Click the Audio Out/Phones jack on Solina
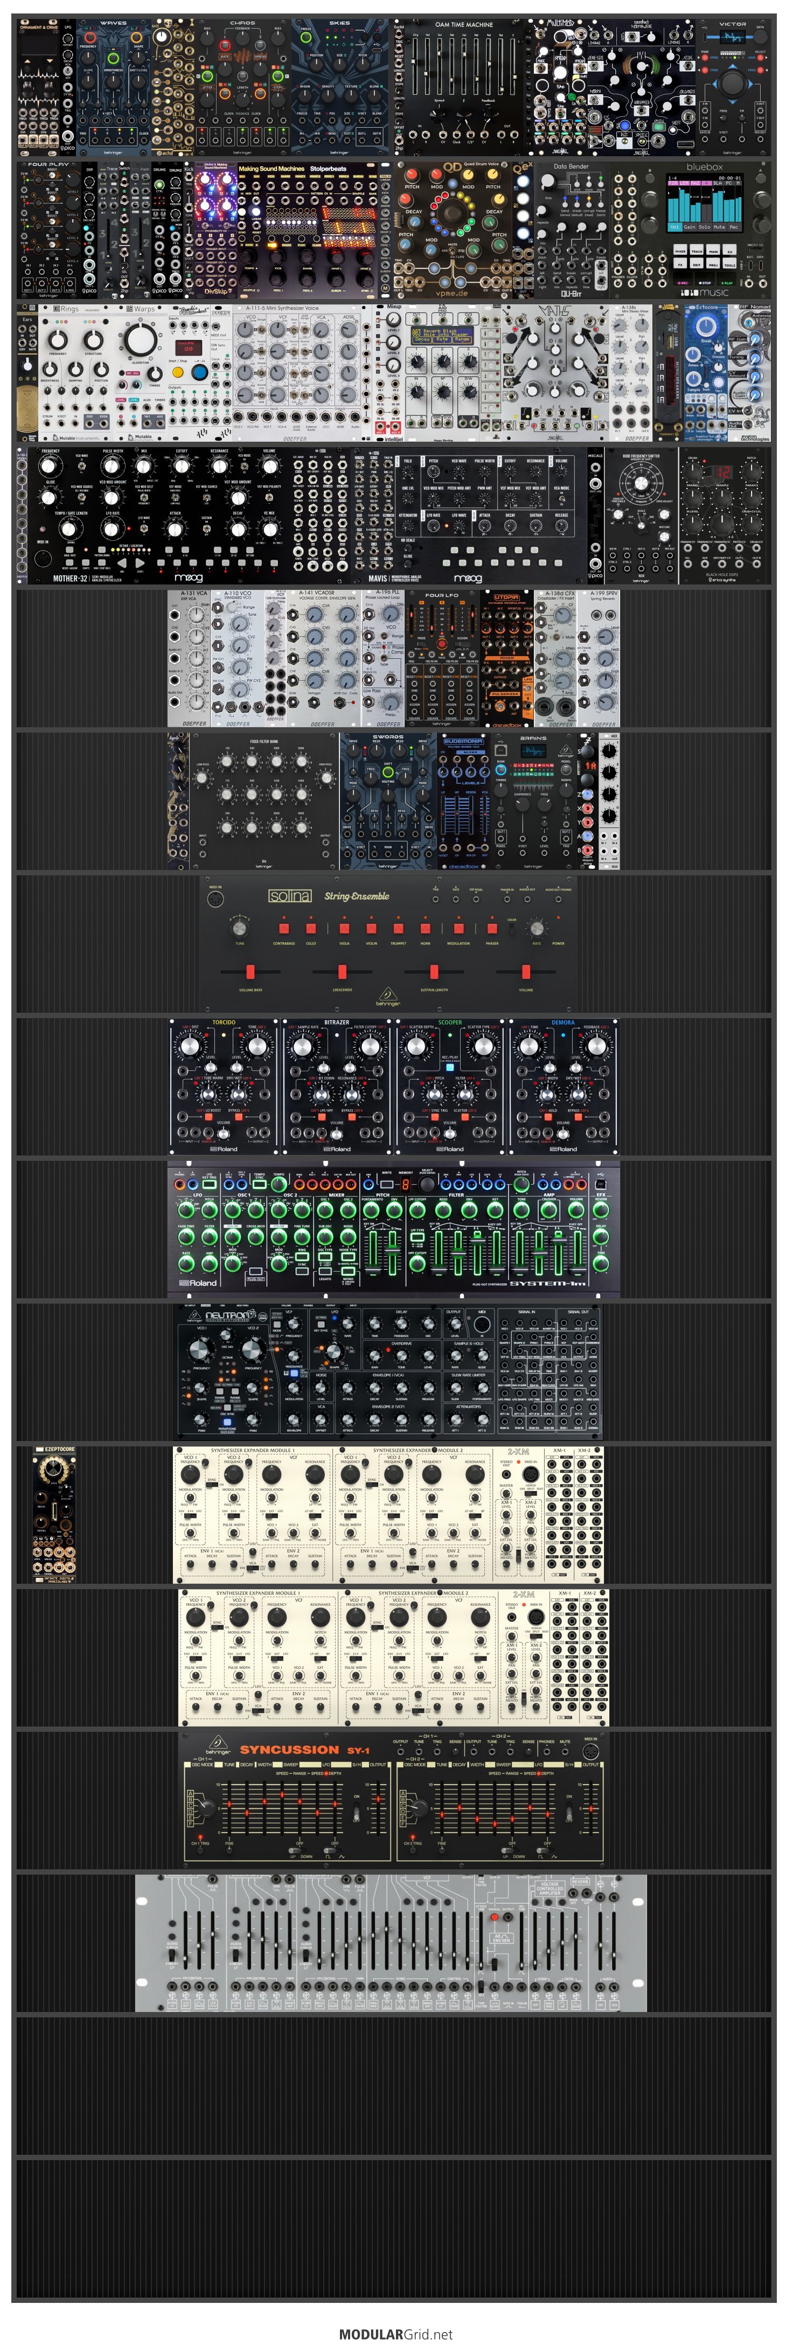The image size is (793, 2346). click(558, 899)
